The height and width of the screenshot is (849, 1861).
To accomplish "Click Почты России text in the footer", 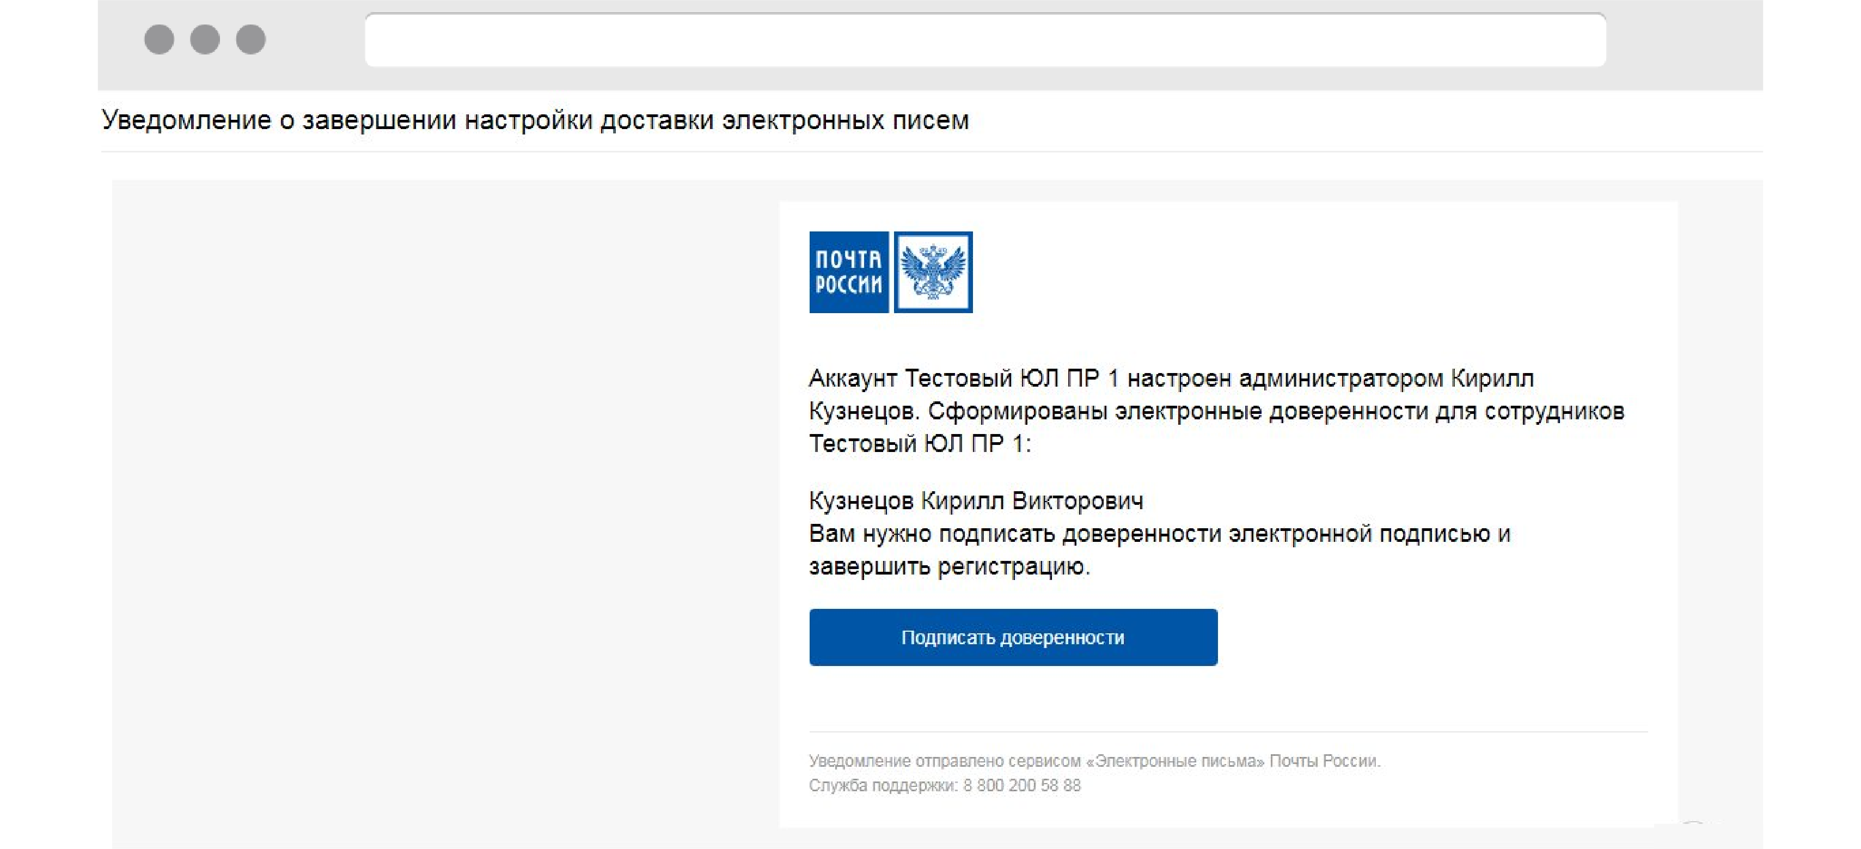I will (x=1325, y=761).
